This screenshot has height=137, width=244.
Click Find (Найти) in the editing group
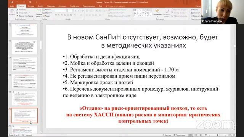194,10
